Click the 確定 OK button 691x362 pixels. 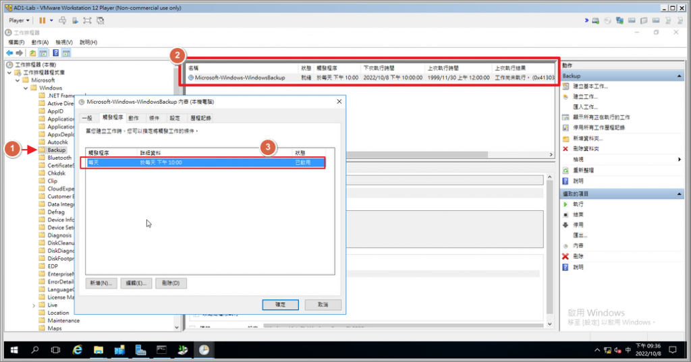(x=280, y=305)
